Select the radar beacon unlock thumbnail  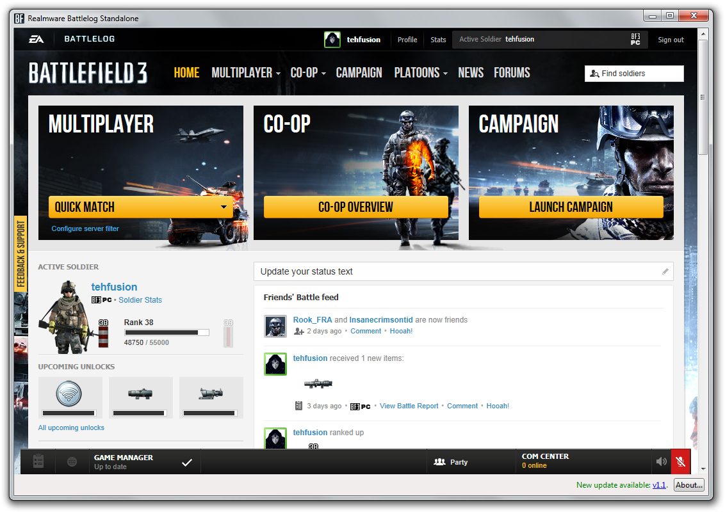(x=69, y=394)
